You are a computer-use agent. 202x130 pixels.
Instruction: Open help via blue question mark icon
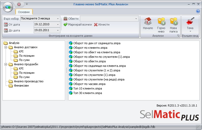(198, 11)
